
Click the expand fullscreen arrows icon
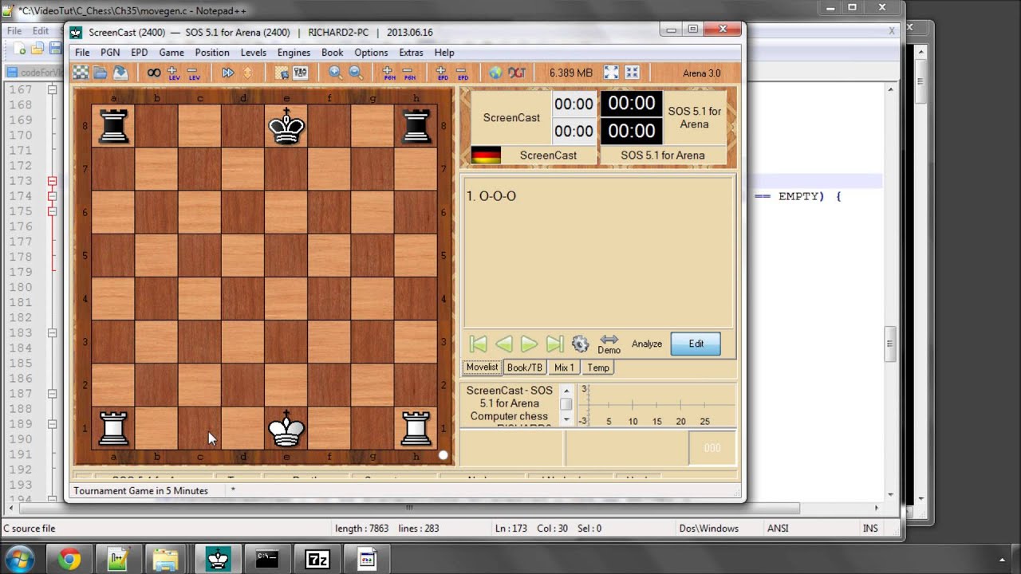click(x=611, y=73)
